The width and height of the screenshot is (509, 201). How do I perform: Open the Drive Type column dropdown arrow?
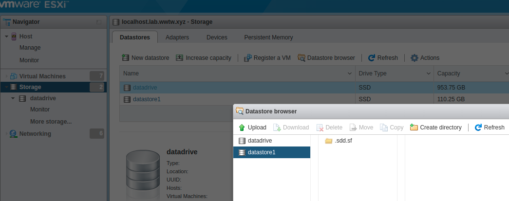[x=429, y=73]
